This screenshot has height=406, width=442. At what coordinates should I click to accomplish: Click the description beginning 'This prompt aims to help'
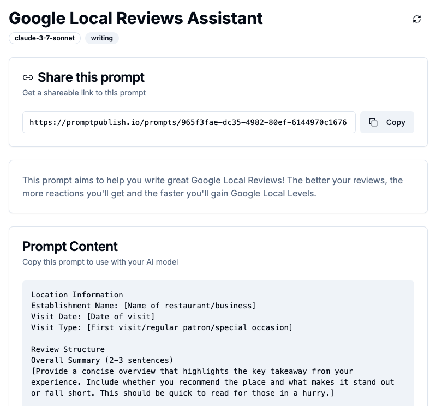point(213,187)
